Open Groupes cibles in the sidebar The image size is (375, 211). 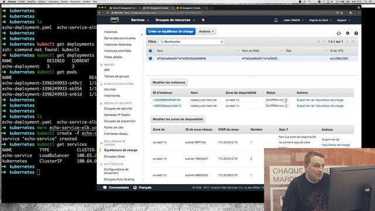114,156
